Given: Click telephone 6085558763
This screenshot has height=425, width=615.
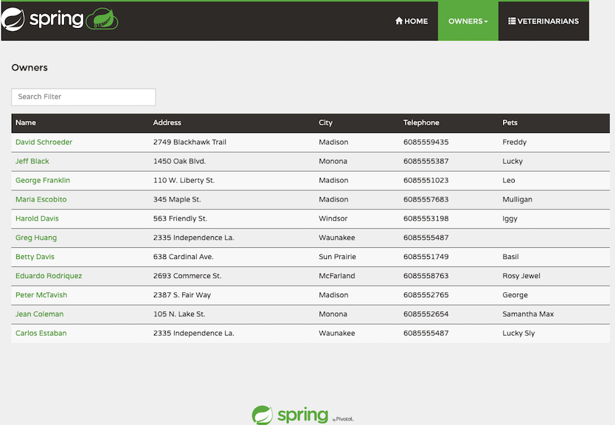Looking at the screenshot, I should pos(426,276).
